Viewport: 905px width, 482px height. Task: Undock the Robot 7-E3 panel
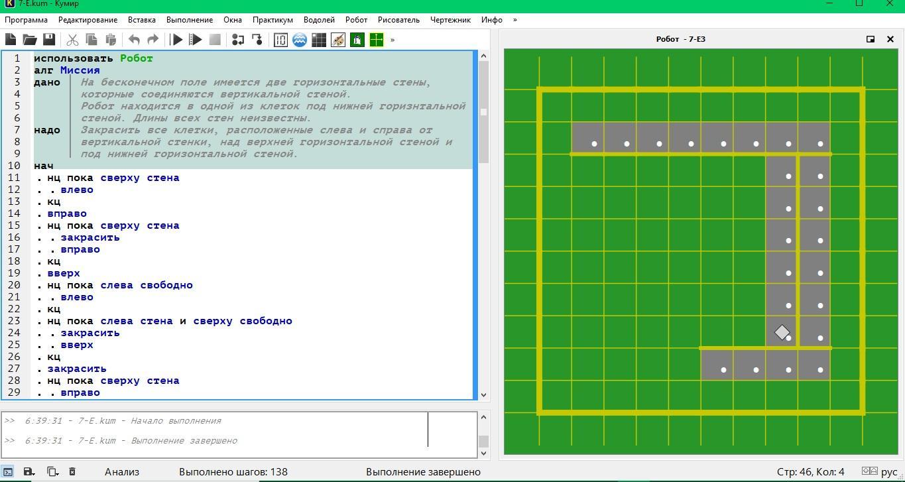[x=871, y=39]
